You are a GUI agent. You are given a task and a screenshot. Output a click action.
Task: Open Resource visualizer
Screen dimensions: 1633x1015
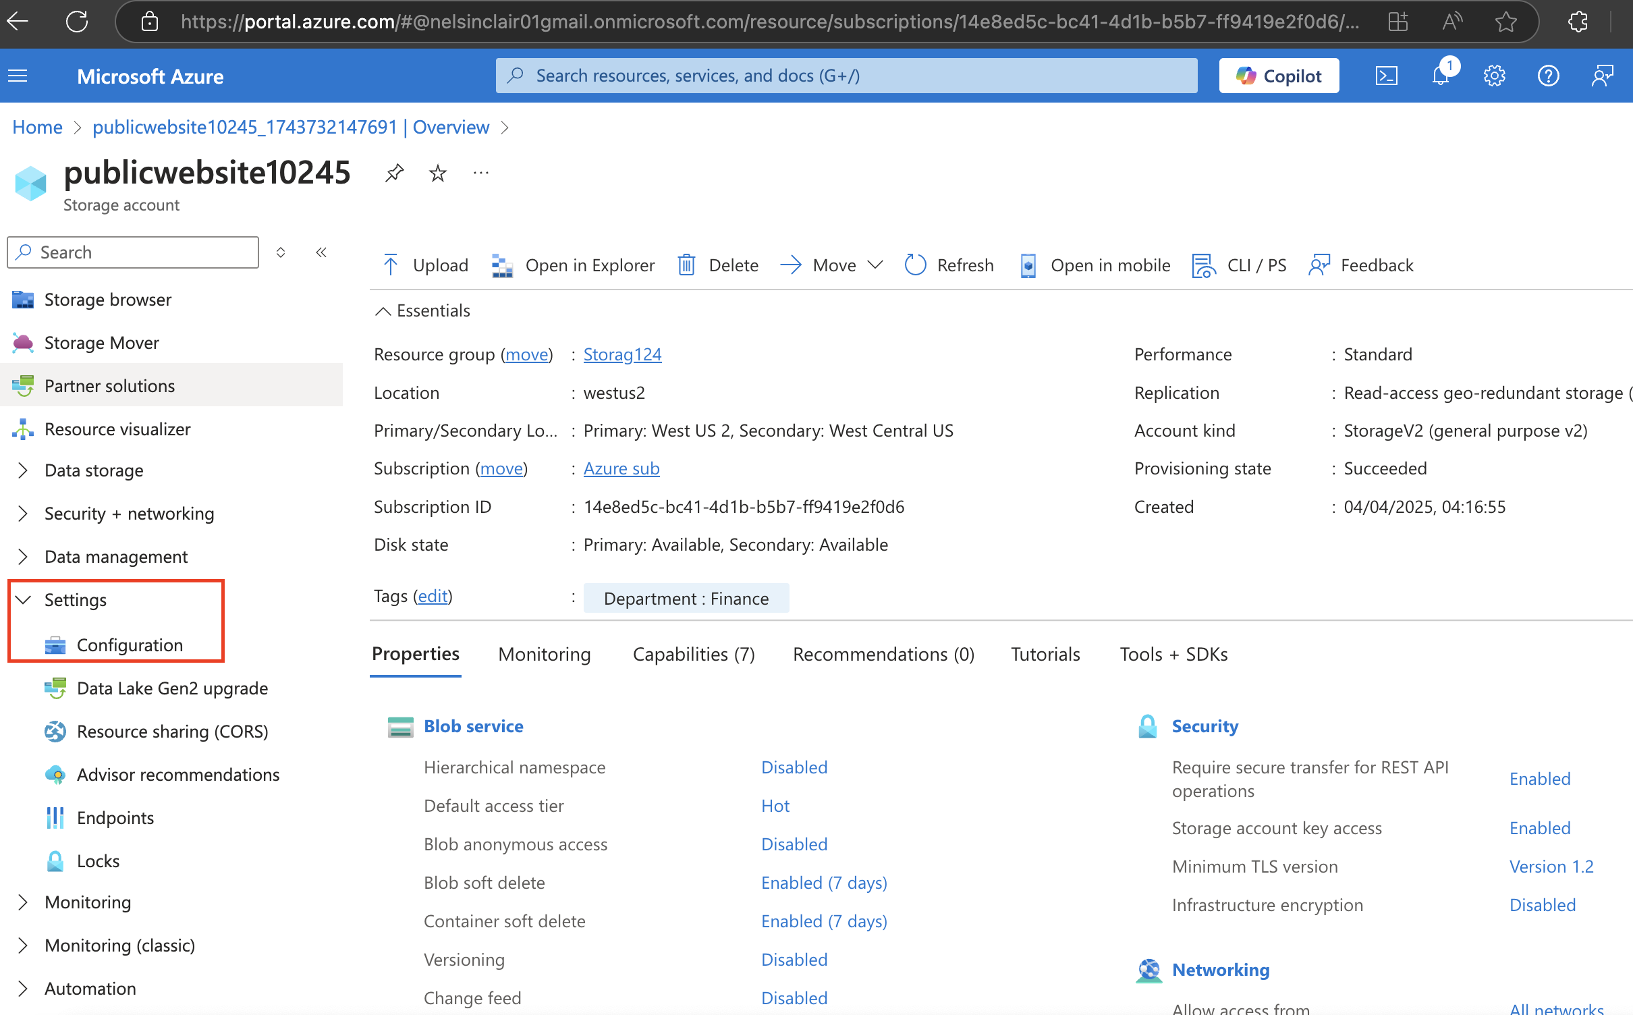tap(117, 429)
